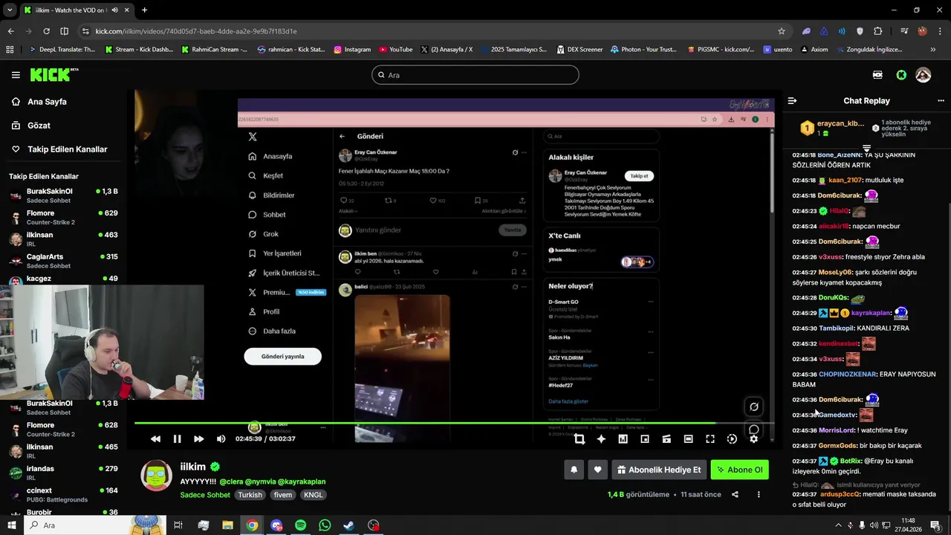Reload the page
Image resolution: width=951 pixels, height=535 pixels.
(x=46, y=31)
